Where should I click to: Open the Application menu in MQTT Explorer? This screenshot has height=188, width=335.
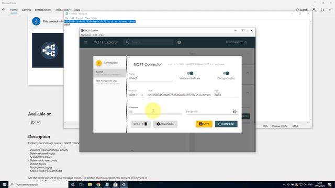pyautogui.click(x=86, y=35)
